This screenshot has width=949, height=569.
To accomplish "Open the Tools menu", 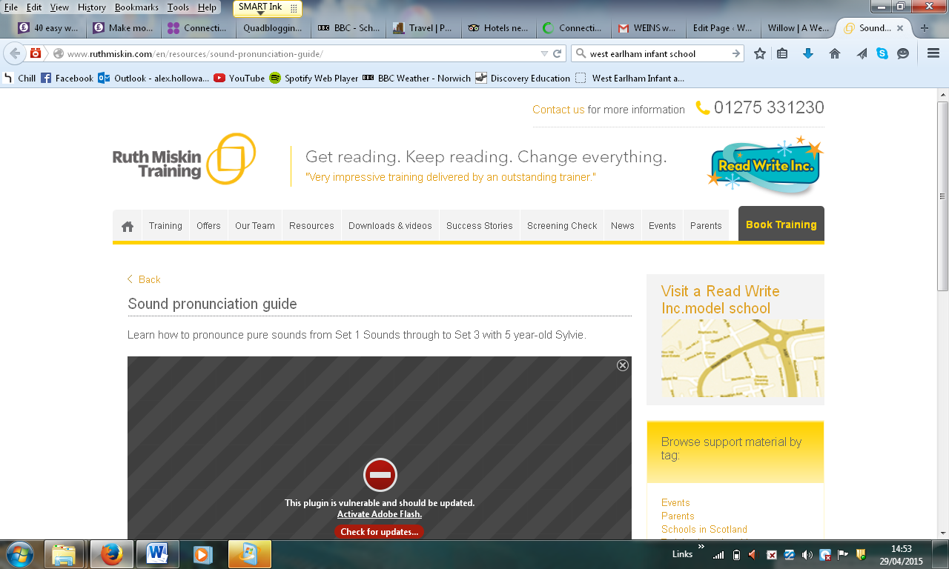I will 178,7.
